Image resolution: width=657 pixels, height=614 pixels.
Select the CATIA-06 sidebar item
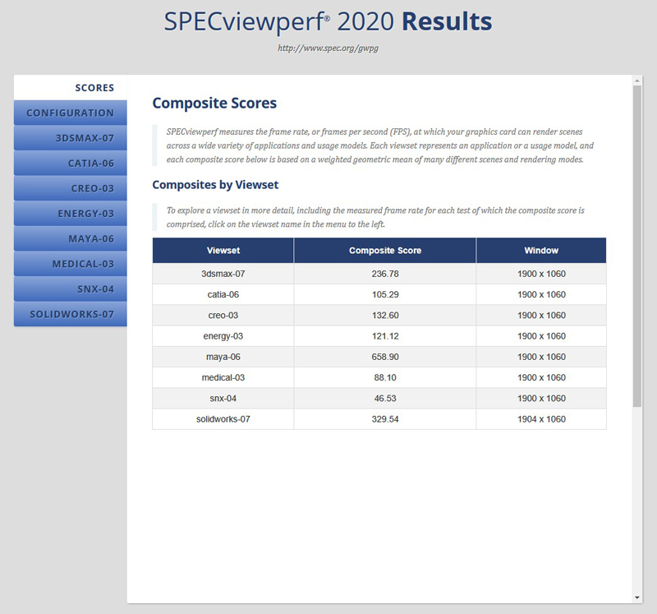(71, 163)
